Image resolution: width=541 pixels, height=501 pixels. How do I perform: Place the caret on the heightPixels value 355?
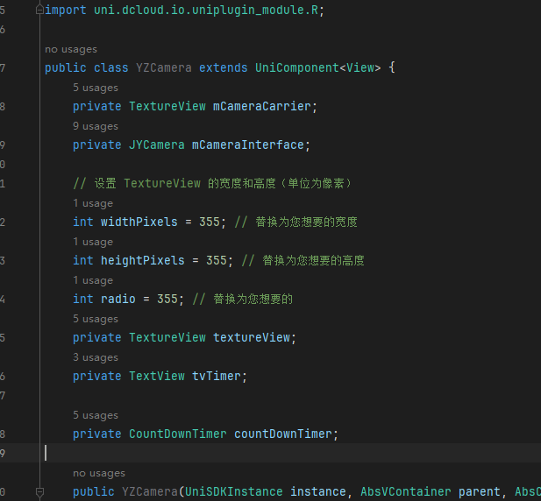click(x=217, y=260)
